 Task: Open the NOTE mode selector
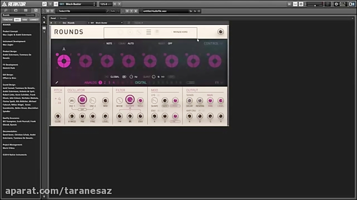[x=109, y=43]
